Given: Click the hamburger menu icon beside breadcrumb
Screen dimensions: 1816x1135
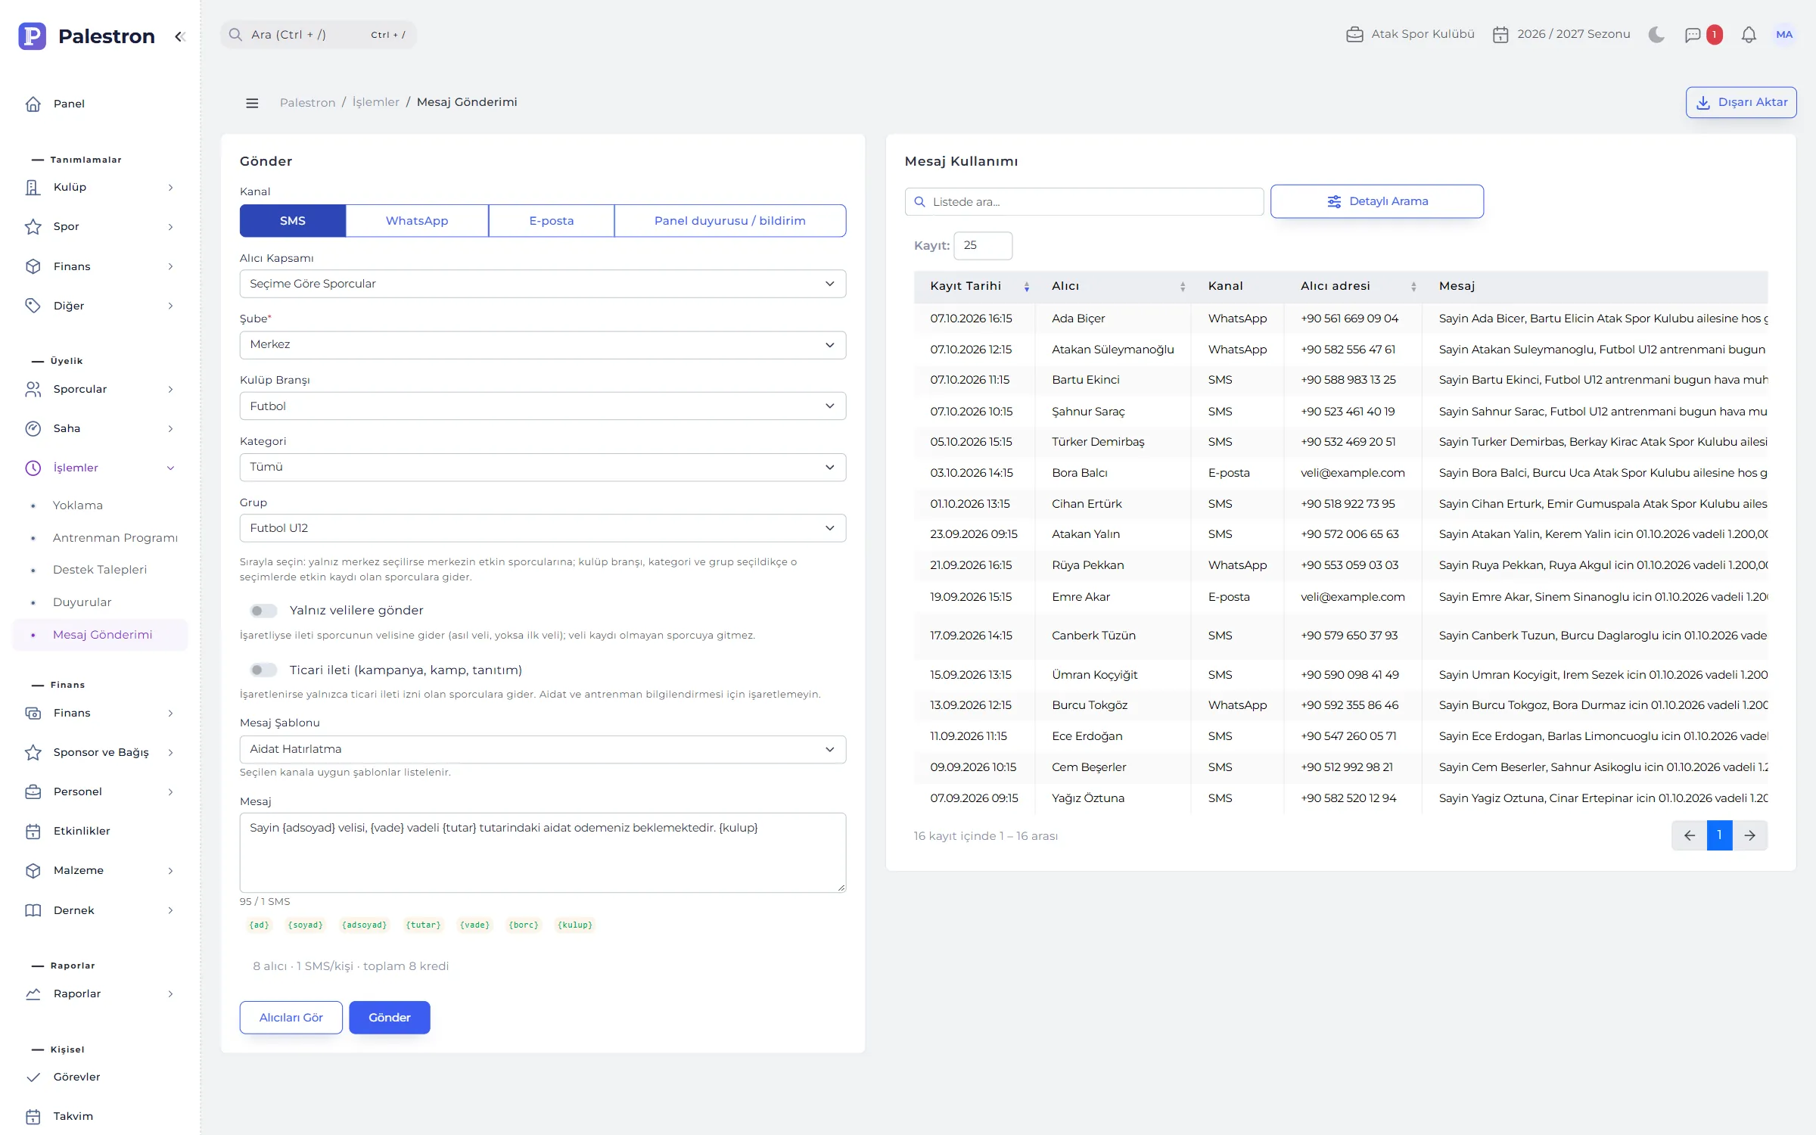Looking at the screenshot, I should click(x=253, y=103).
